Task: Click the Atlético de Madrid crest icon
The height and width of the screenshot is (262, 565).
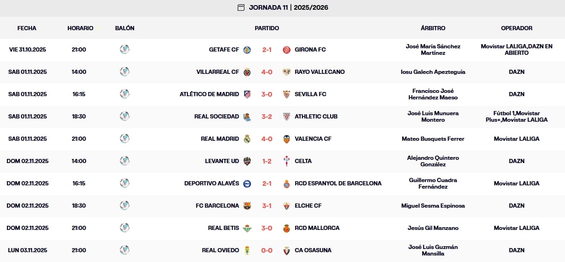Action: [247, 94]
